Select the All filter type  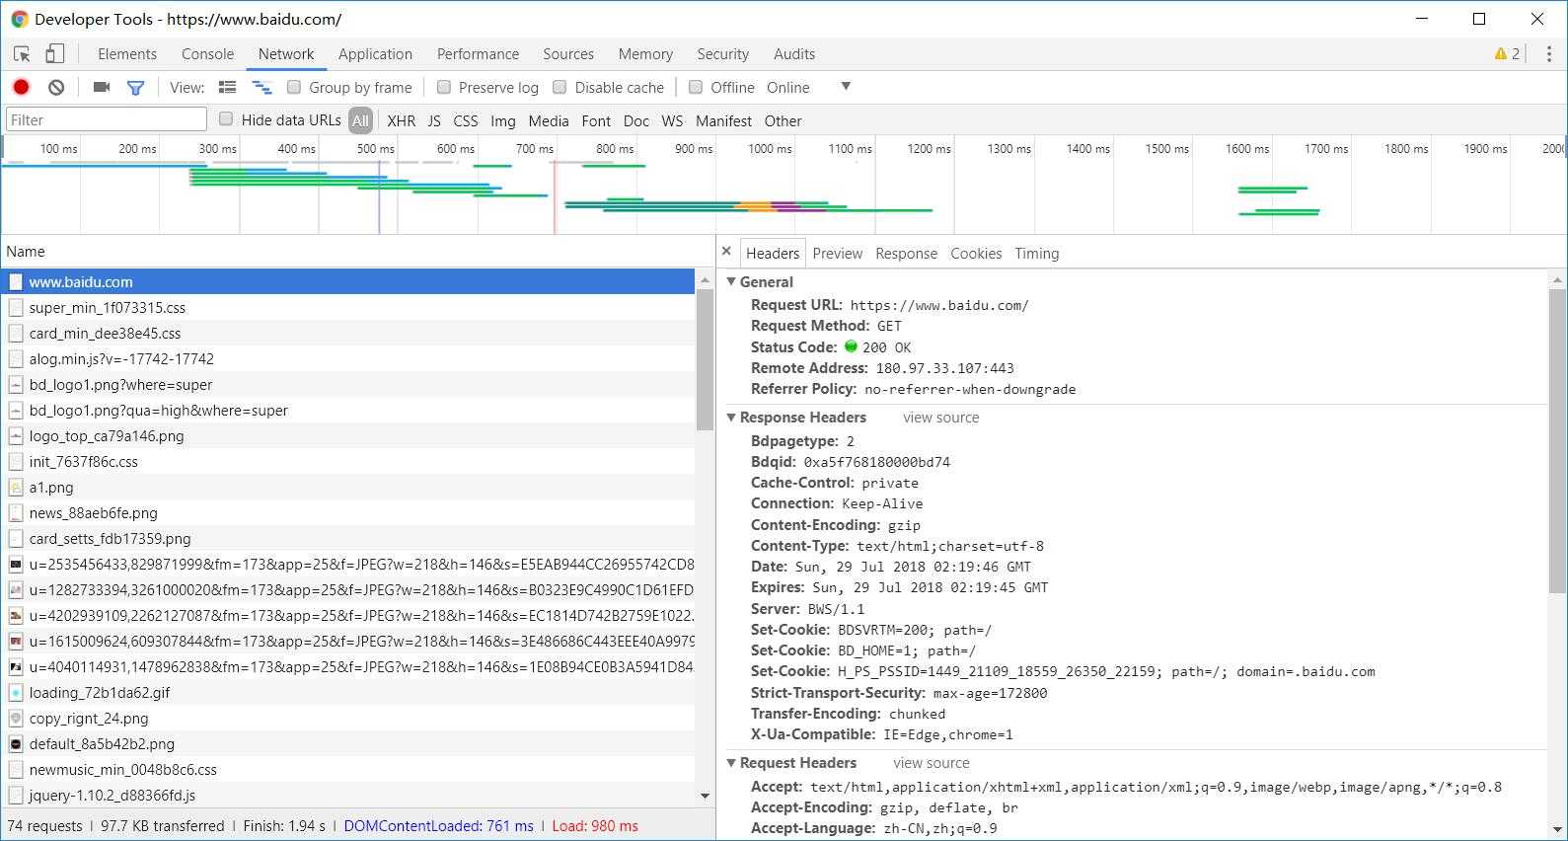pyautogui.click(x=360, y=120)
